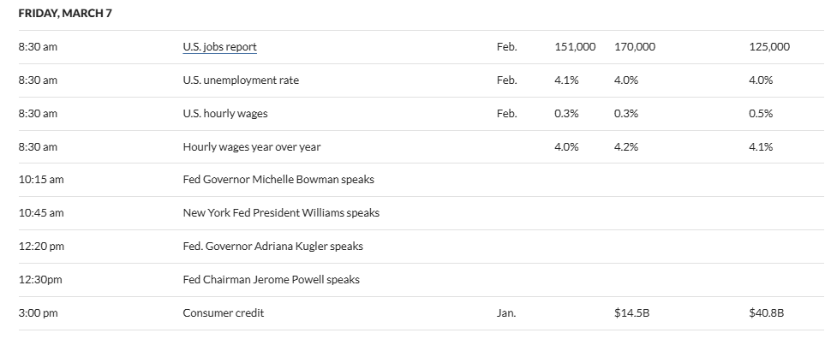837x339 pixels.
Task: Select the 4.2% wages year-over-year forecast
Action: pos(626,146)
